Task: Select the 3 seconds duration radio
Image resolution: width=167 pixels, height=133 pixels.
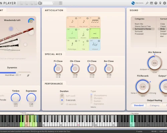Action: pos(62,100)
